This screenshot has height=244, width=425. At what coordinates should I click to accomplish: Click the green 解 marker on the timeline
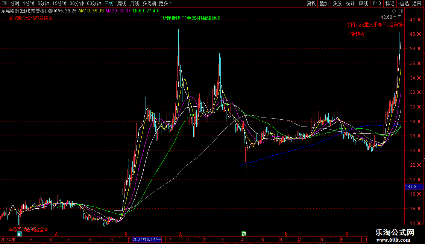coord(19,234)
